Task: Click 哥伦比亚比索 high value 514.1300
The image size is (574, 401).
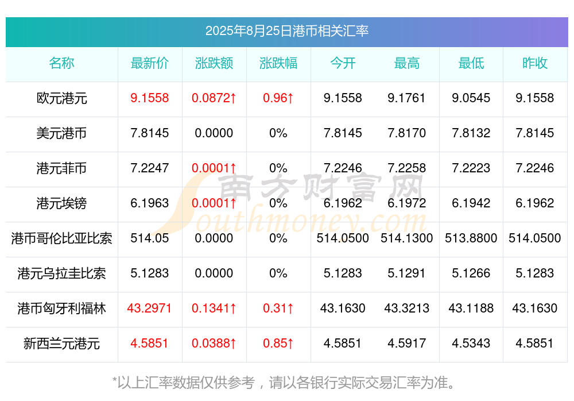Action: pos(407,238)
